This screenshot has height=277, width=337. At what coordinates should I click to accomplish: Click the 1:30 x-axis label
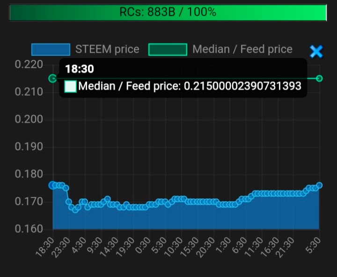pyautogui.click(x=223, y=245)
